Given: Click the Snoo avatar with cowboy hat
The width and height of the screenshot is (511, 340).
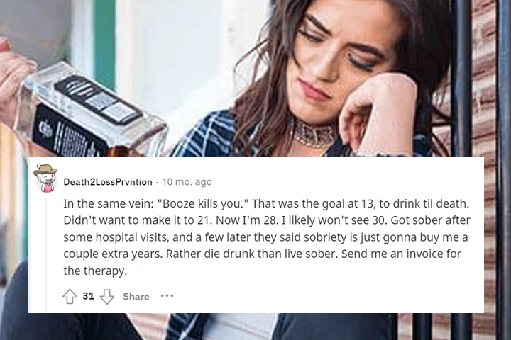Looking at the screenshot, I should click(45, 178).
